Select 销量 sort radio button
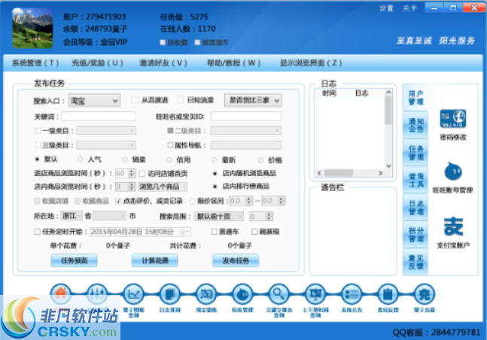487x340 pixels. (x=125, y=159)
